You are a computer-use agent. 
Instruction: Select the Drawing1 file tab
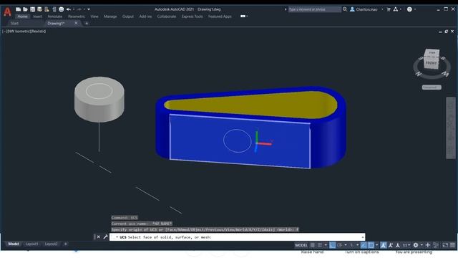56,23
